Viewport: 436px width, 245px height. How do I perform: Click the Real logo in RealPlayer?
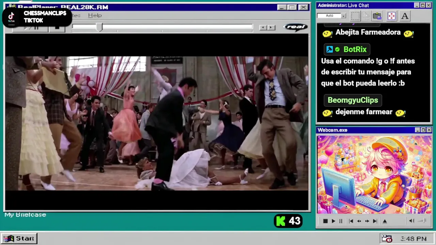coord(295,27)
